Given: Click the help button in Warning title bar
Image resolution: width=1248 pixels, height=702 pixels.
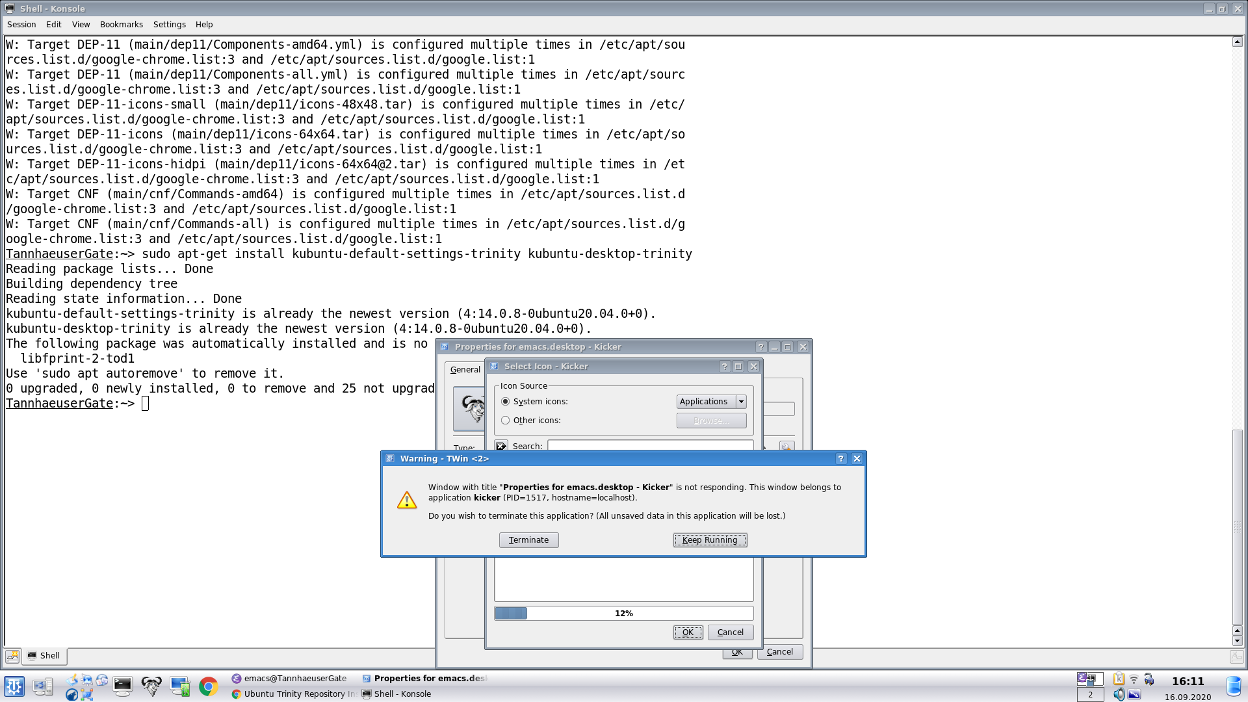Looking at the screenshot, I should [841, 459].
